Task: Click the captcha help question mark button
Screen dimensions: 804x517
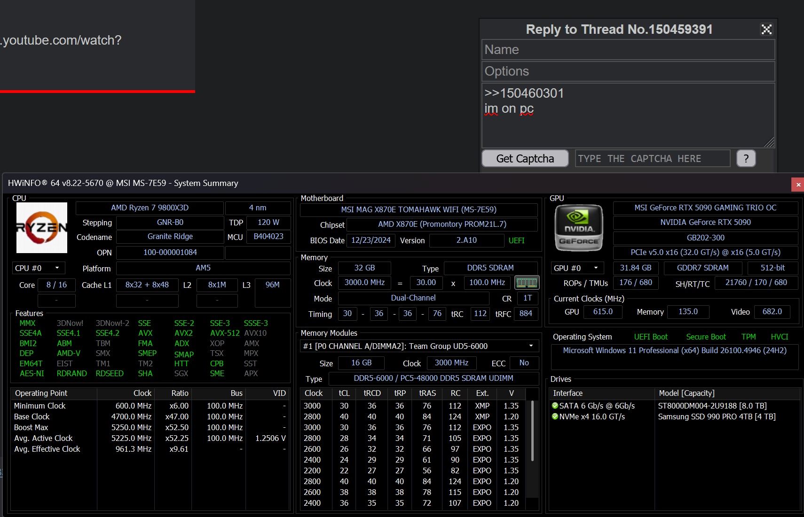Action: 746,159
